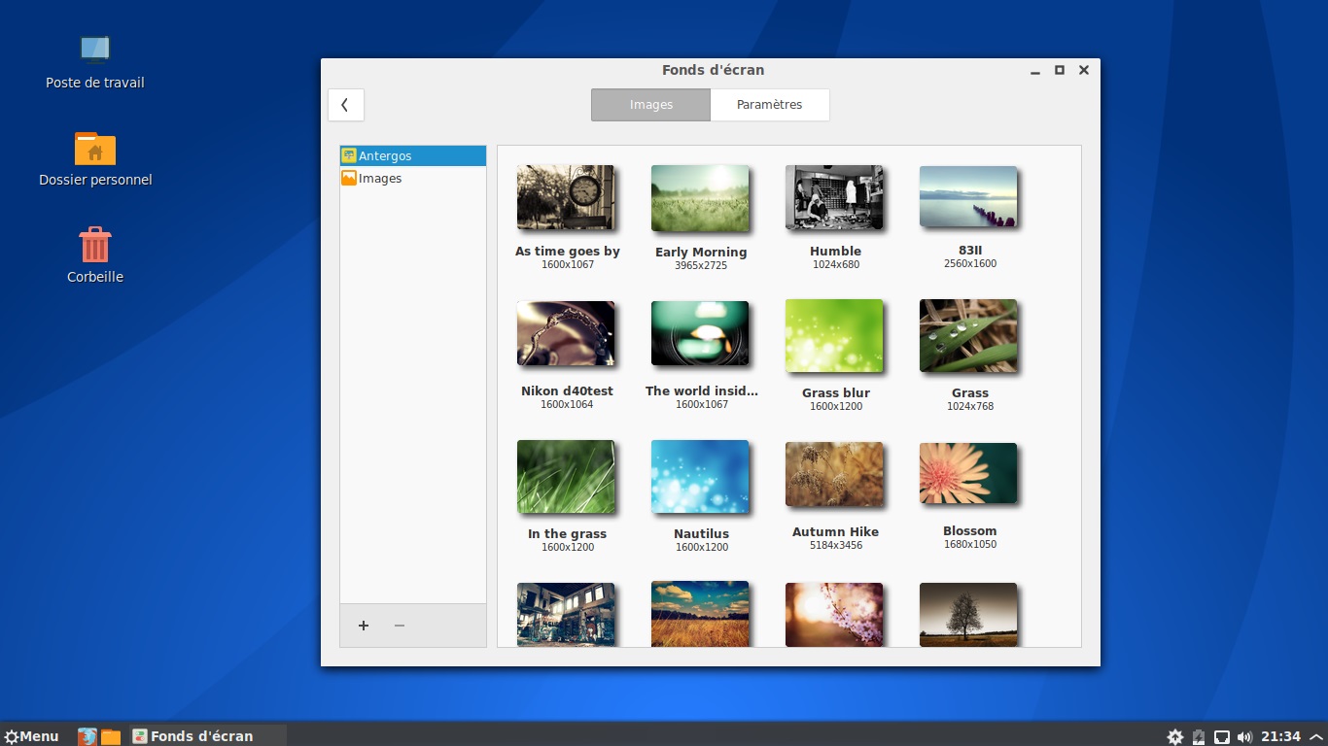The image size is (1328, 746).
Task: Click the minus remove-folder button
Action: (x=400, y=626)
